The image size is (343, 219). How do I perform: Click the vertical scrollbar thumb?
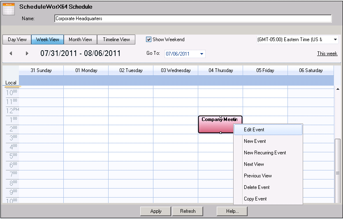[x=338, y=171]
